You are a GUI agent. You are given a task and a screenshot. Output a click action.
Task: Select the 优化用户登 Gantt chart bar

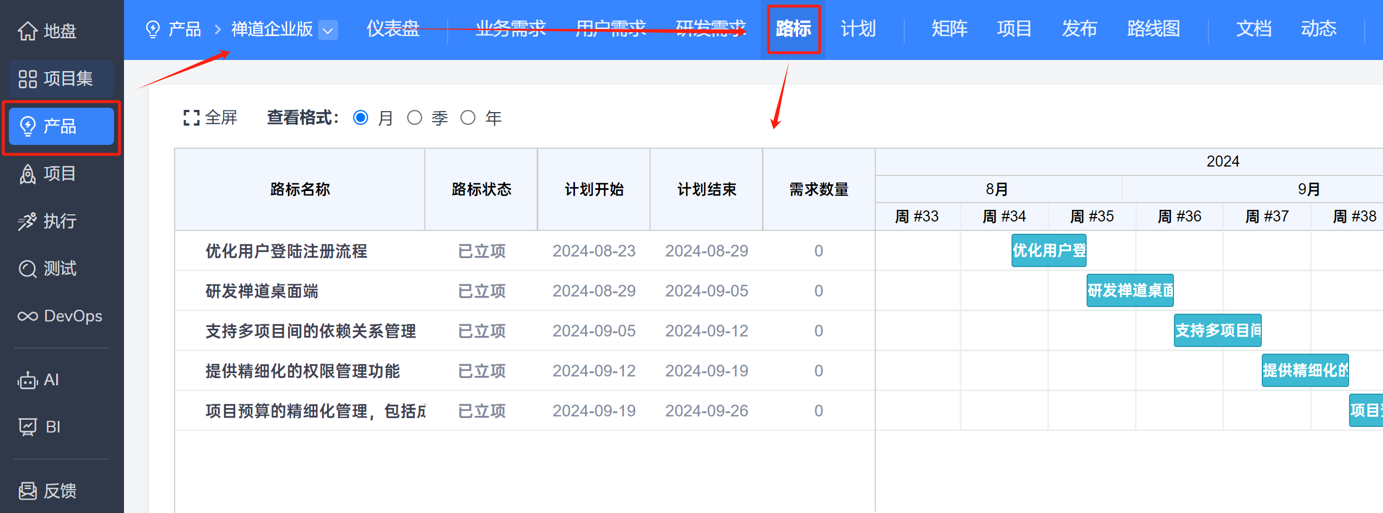[x=1049, y=250]
